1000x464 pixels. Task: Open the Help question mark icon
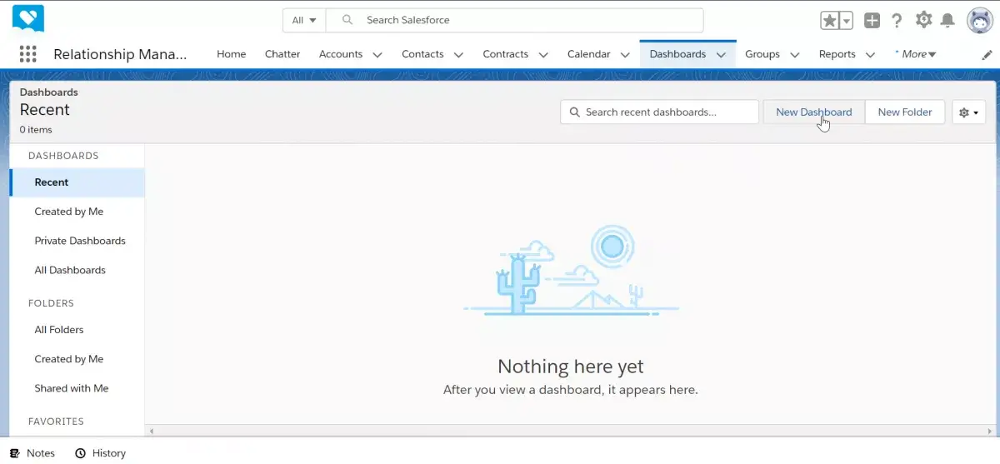click(897, 21)
